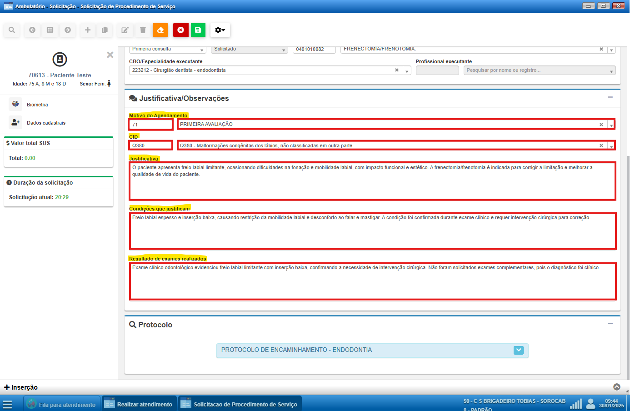Image resolution: width=630 pixels, height=411 pixels.
Task: Click the trash delete icon
Action: [x=143, y=30]
